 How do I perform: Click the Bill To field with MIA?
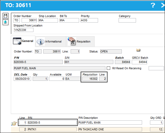click(x=69, y=20)
